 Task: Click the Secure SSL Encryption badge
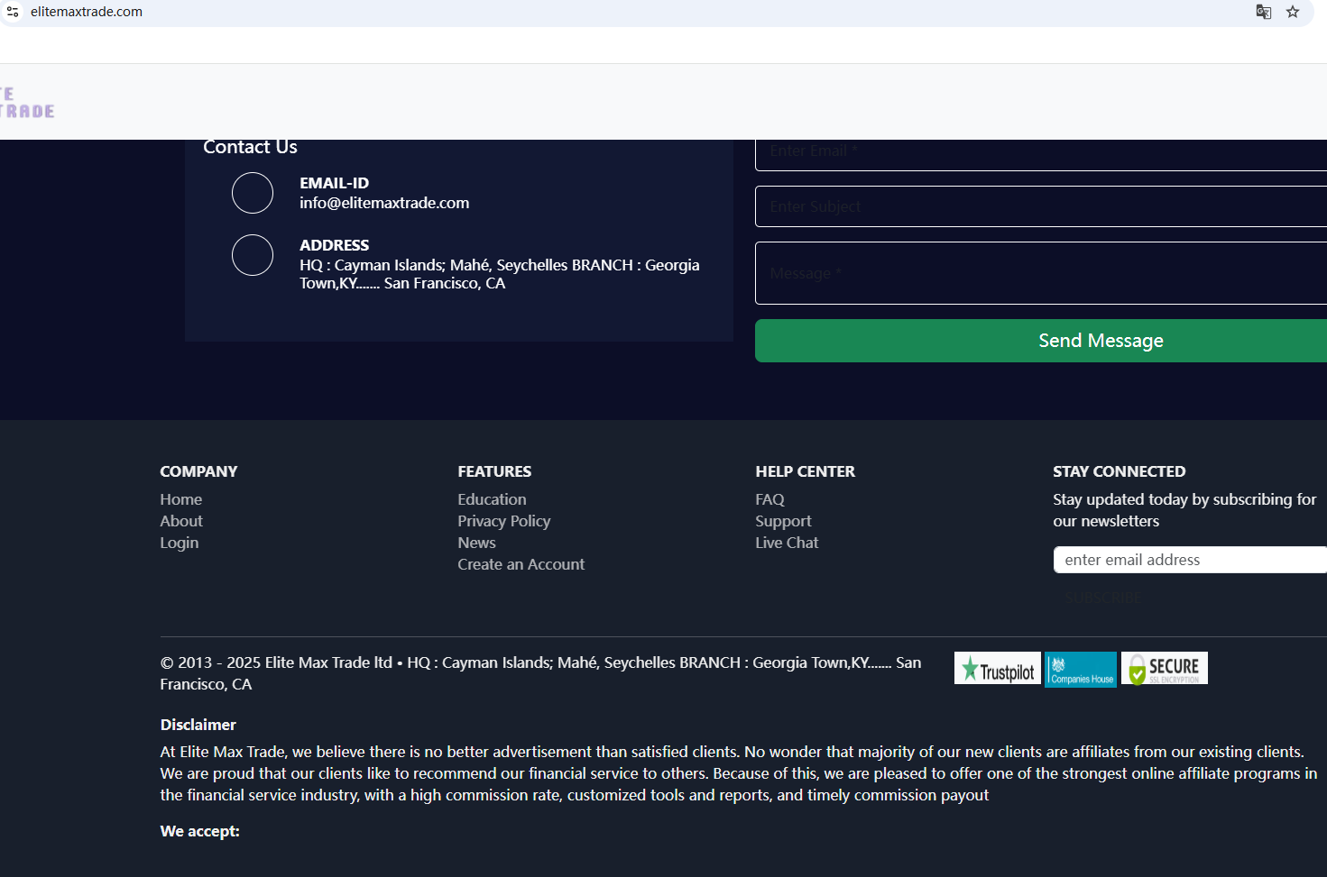(x=1164, y=669)
